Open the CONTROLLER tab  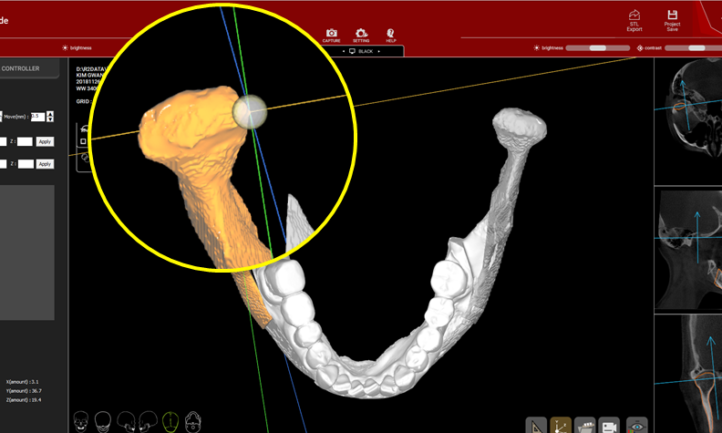[x=27, y=68]
